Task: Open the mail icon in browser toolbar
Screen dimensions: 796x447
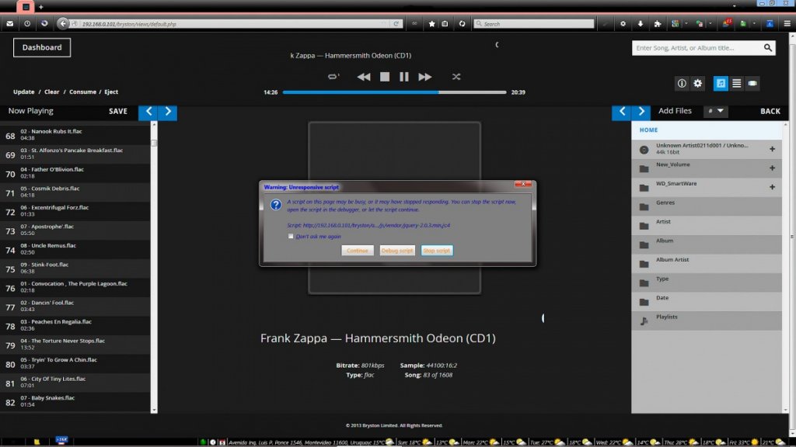Action: point(9,24)
